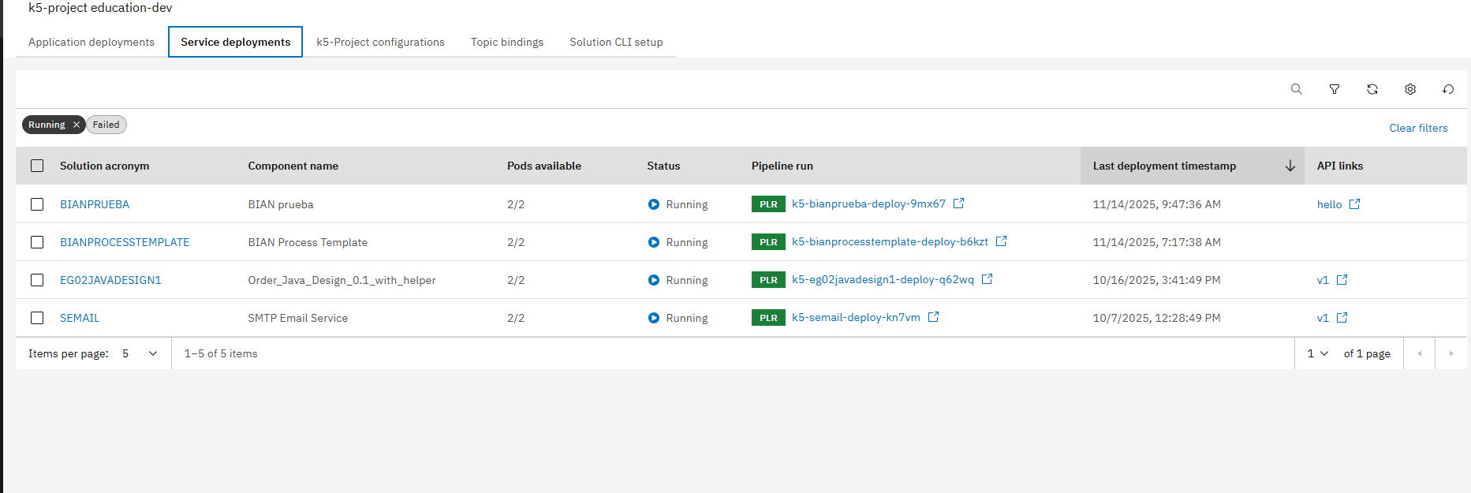Switch to Application deployments tab
The image size is (1471, 493).
tap(91, 42)
